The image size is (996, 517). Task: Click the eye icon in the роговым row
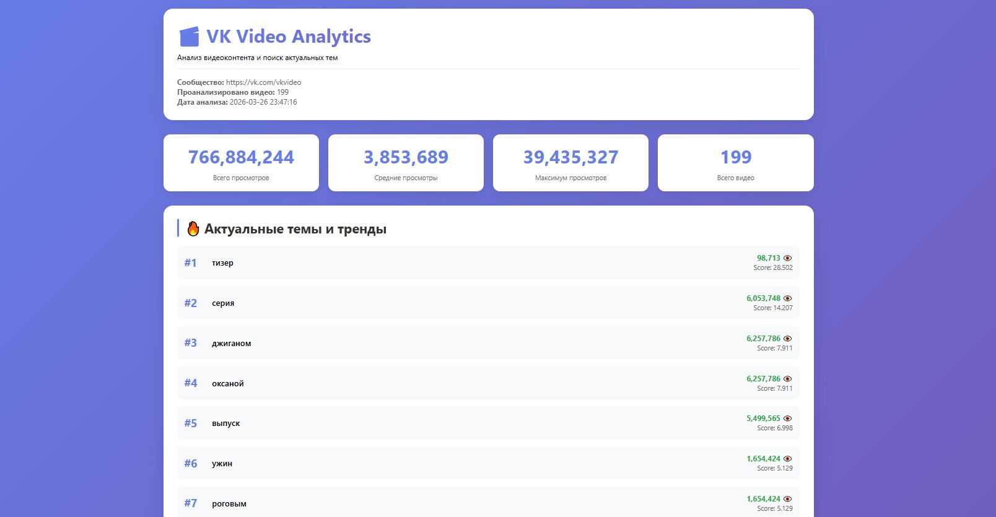(x=787, y=499)
